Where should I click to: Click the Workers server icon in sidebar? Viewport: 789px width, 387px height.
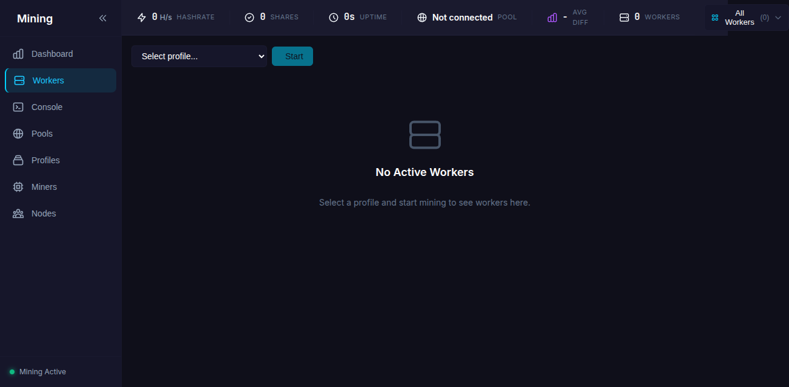(19, 80)
